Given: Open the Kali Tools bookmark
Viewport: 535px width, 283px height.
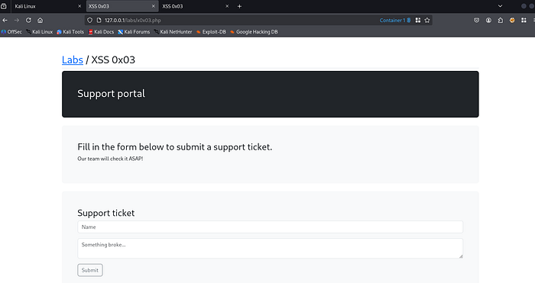Looking at the screenshot, I should pos(70,32).
